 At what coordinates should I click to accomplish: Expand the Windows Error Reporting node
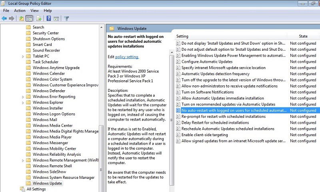click(23, 97)
